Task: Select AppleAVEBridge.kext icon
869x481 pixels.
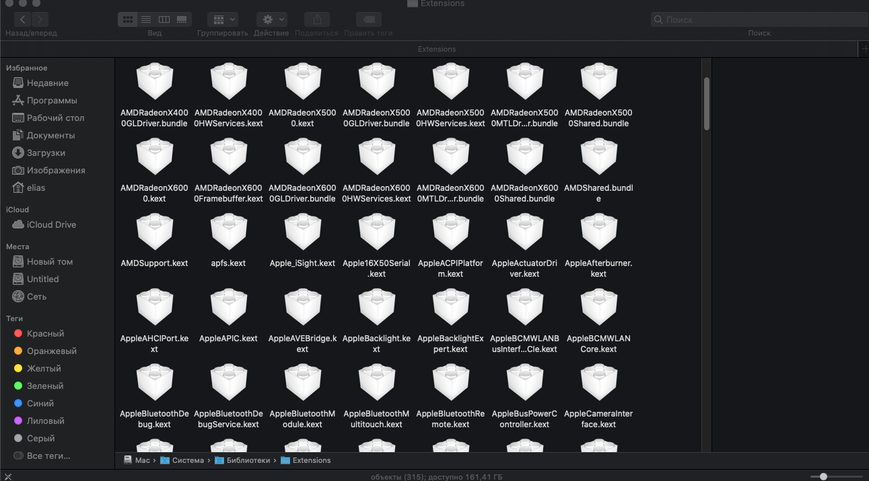Action: point(302,308)
